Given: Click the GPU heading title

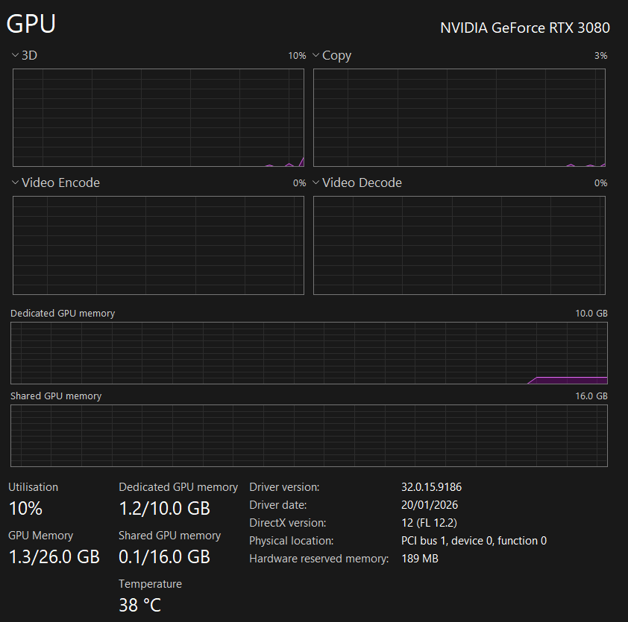Looking at the screenshot, I should 31,24.
